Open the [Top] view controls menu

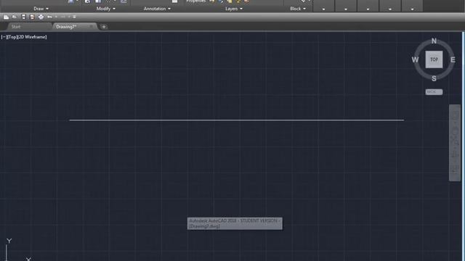[12, 37]
